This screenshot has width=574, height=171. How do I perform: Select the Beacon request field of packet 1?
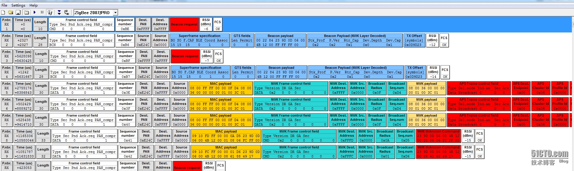click(x=184, y=24)
